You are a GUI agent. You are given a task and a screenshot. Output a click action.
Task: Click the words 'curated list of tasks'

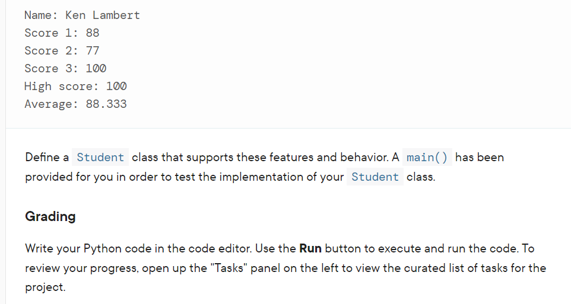454,268
